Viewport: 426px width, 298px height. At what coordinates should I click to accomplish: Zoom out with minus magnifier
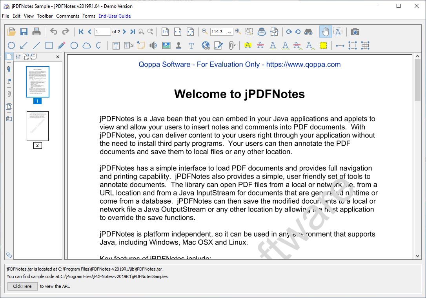click(x=205, y=31)
